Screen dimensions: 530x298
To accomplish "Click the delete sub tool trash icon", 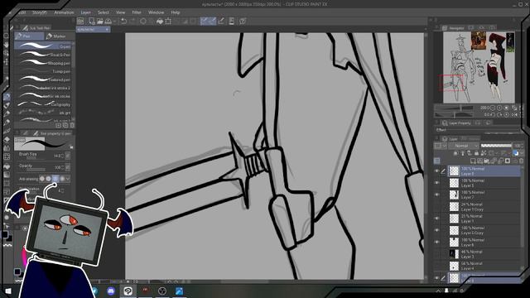I will [x=72, y=125].
